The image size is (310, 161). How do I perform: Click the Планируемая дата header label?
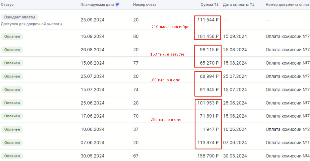tap(97, 4)
